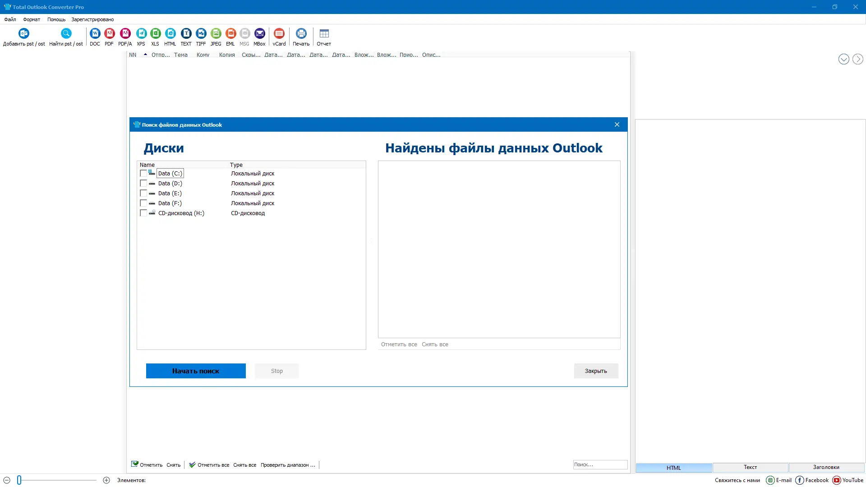Click the right chevron circle button

pos(857,60)
